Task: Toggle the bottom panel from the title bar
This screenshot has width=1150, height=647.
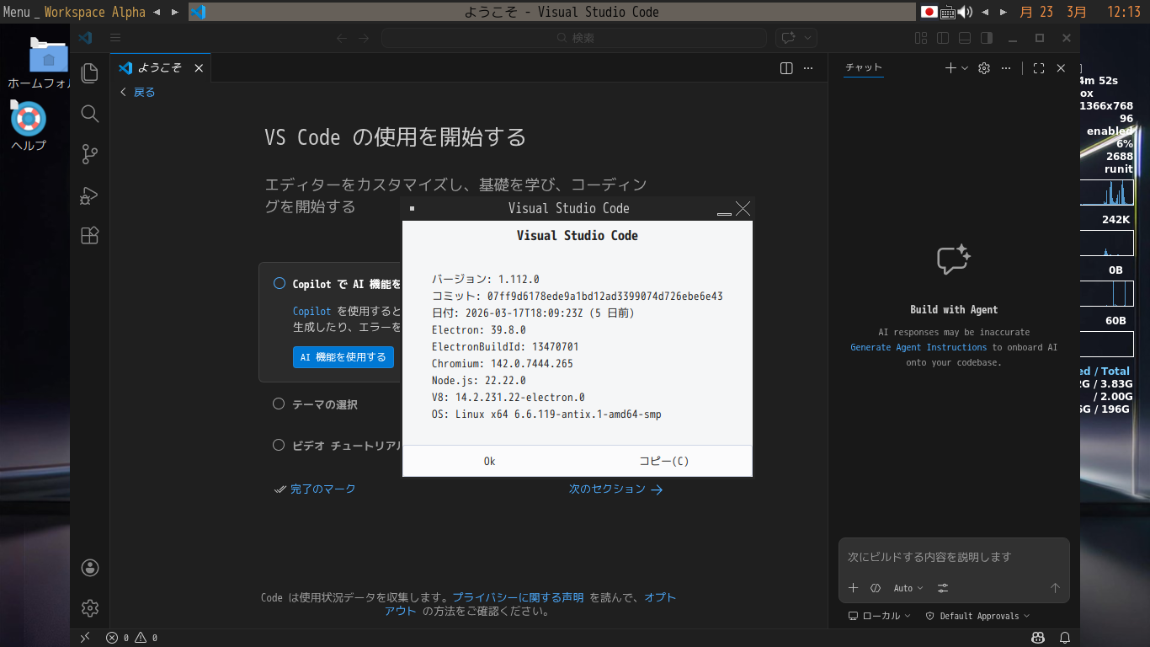Action: tap(965, 38)
